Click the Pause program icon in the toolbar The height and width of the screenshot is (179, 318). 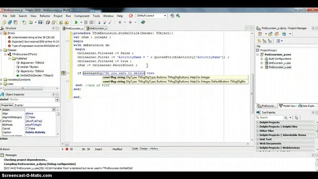click(86, 22)
